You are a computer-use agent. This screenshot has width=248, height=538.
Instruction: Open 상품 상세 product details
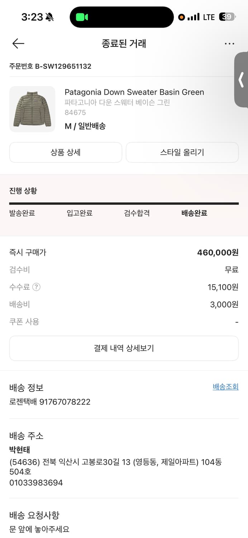click(x=66, y=152)
